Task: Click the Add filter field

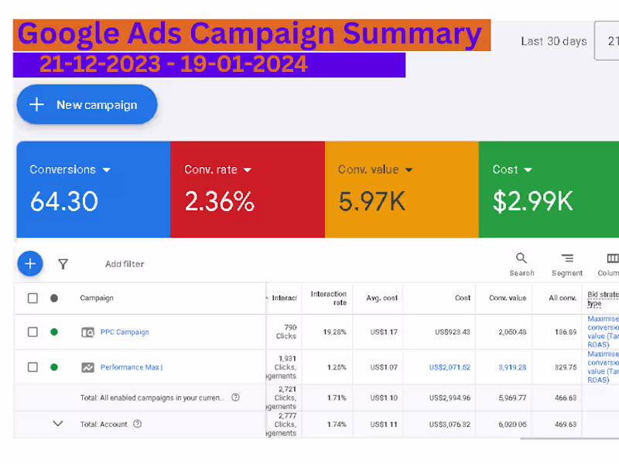Action: [x=125, y=264]
